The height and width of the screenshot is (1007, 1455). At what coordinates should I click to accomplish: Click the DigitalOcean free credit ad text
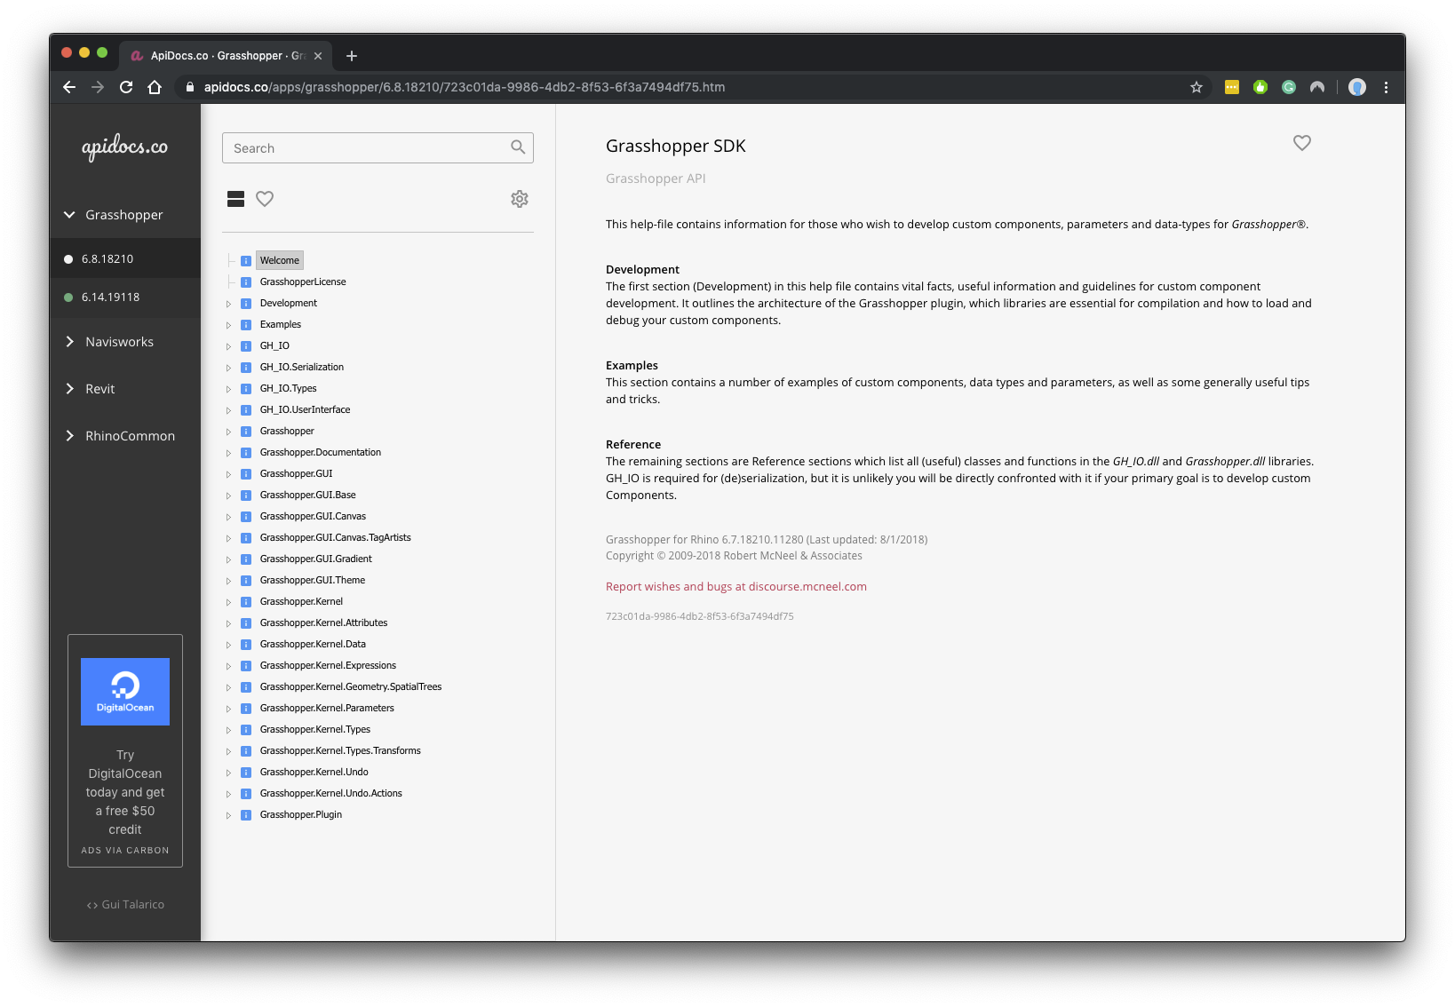(x=125, y=792)
